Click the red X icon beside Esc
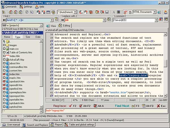 pos(158,106)
